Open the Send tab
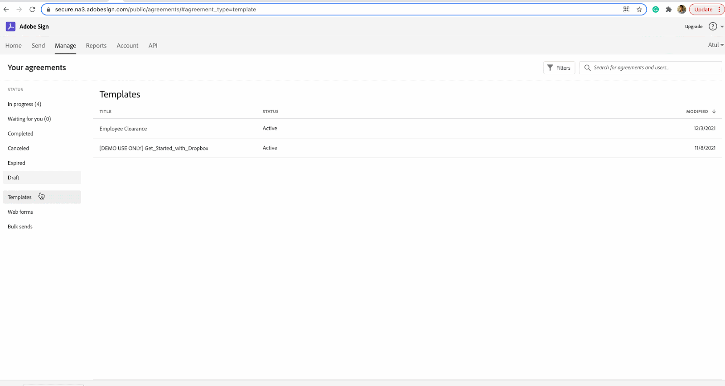The width and height of the screenshot is (725, 386). [38, 46]
